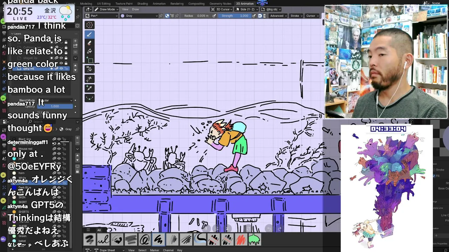
Task: Open the viewport View menu
Action: pyautogui.click(x=125, y=9)
